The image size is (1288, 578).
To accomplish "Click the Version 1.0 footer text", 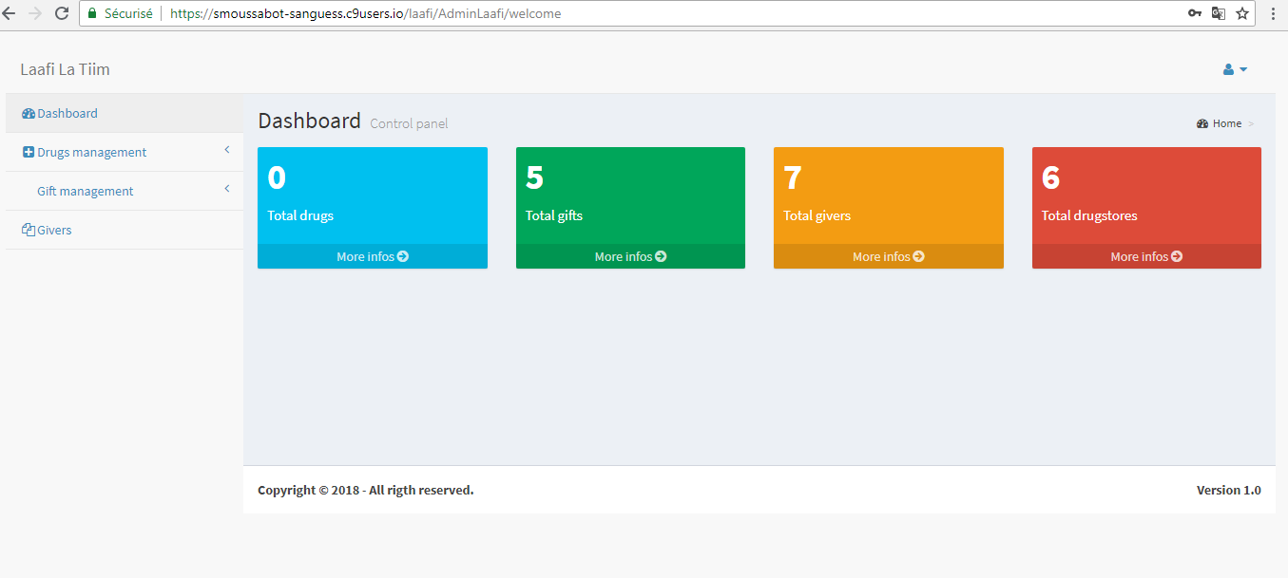I will 1228,490.
